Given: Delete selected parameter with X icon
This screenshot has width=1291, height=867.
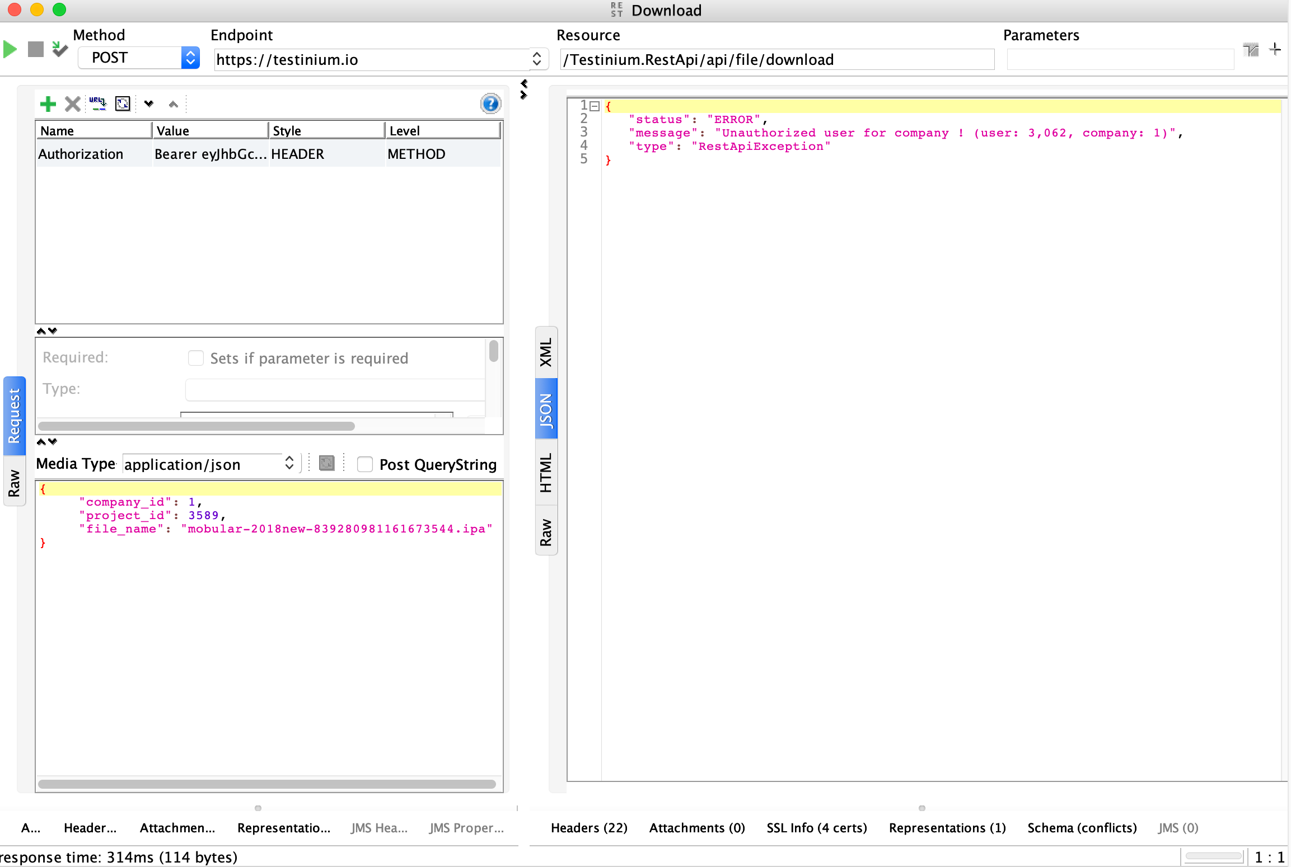Looking at the screenshot, I should (72, 103).
